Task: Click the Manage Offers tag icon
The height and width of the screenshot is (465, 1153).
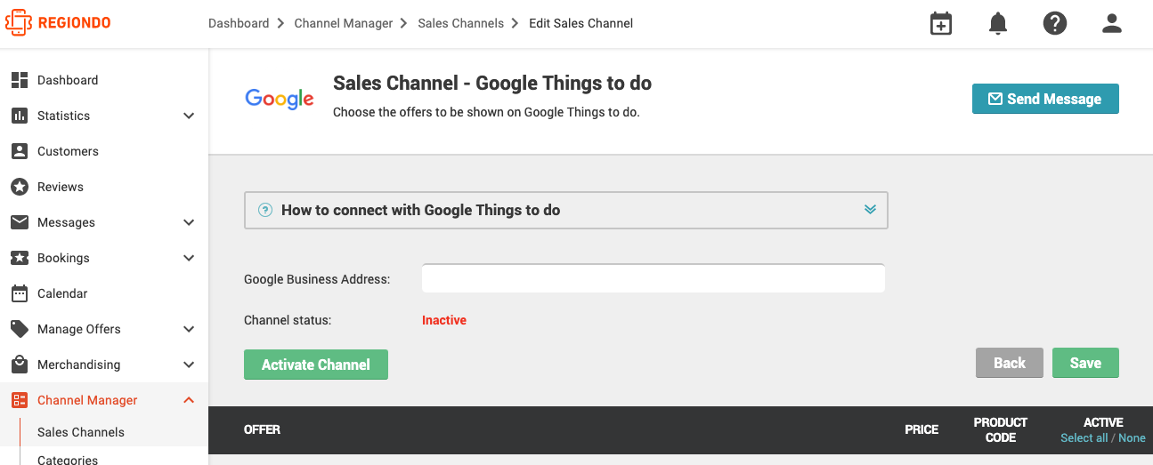Action: 20,329
